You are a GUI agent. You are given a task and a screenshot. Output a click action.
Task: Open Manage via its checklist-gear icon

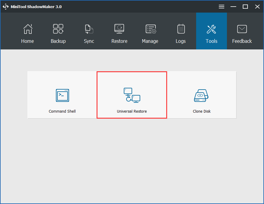tap(150, 29)
